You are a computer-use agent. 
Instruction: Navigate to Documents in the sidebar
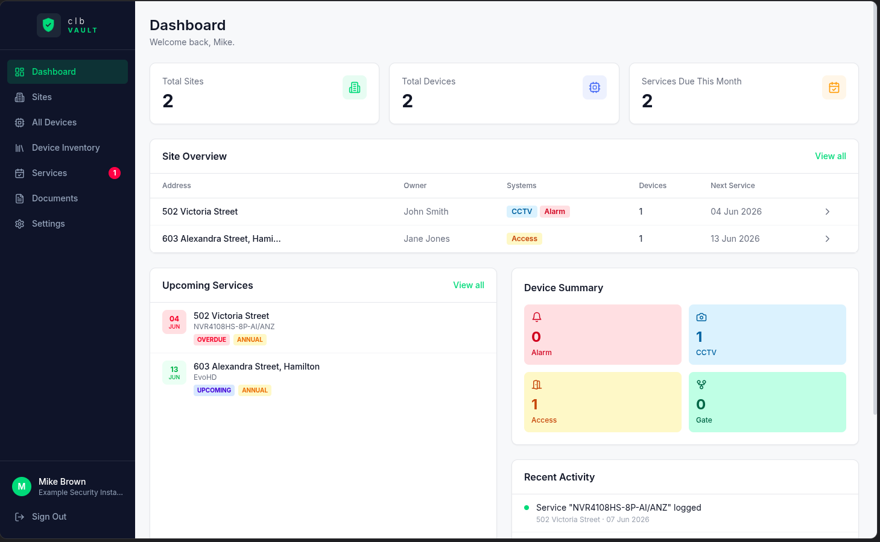(x=68, y=198)
